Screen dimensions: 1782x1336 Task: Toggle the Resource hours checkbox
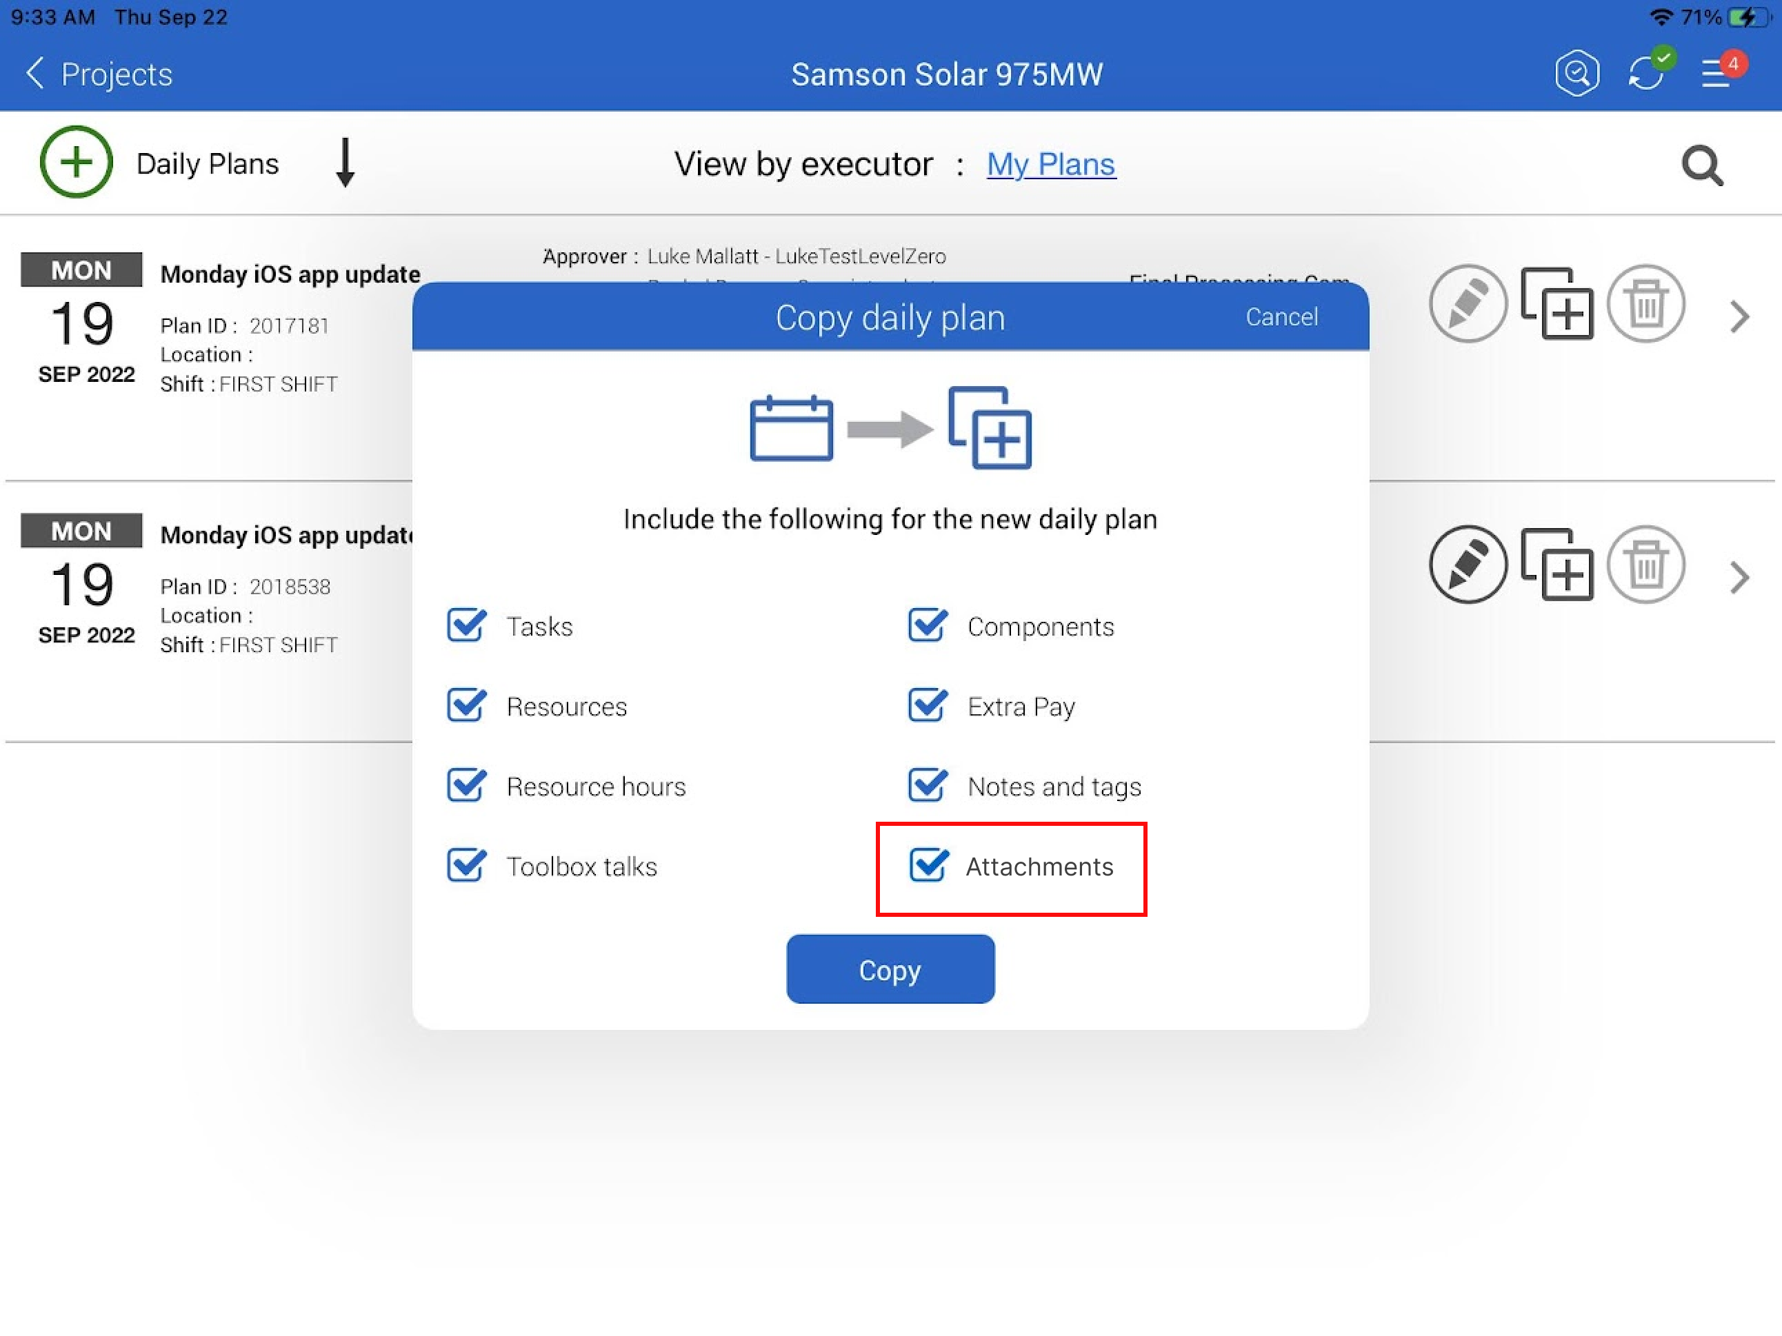click(466, 785)
